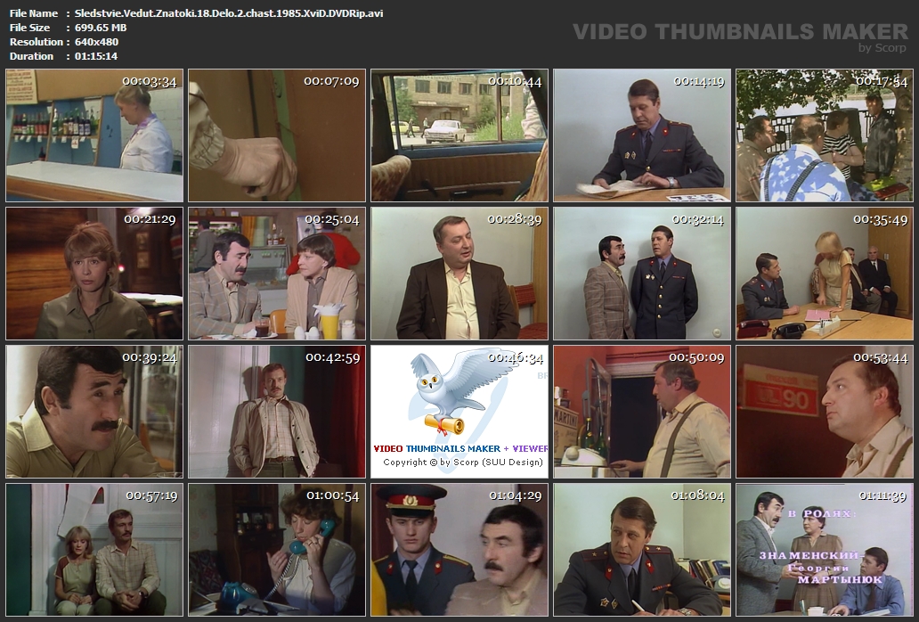Select the cafe table thumbnail at 00:25:04

[x=276, y=274]
